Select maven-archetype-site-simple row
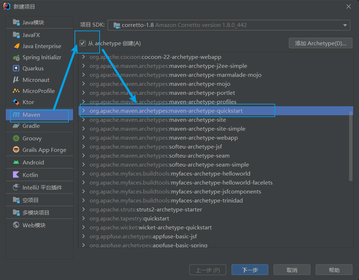 click(x=215, y=129)
